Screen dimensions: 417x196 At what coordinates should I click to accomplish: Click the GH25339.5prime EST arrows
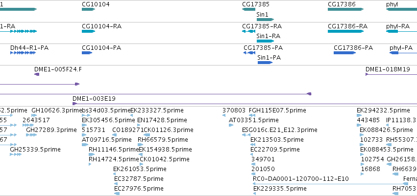click(15, 154)
